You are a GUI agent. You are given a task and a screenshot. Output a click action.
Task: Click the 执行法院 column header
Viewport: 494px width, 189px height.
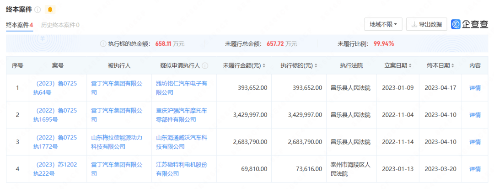point(351,65)
